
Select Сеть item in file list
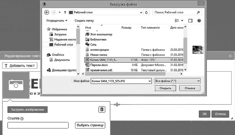[91, 44]
